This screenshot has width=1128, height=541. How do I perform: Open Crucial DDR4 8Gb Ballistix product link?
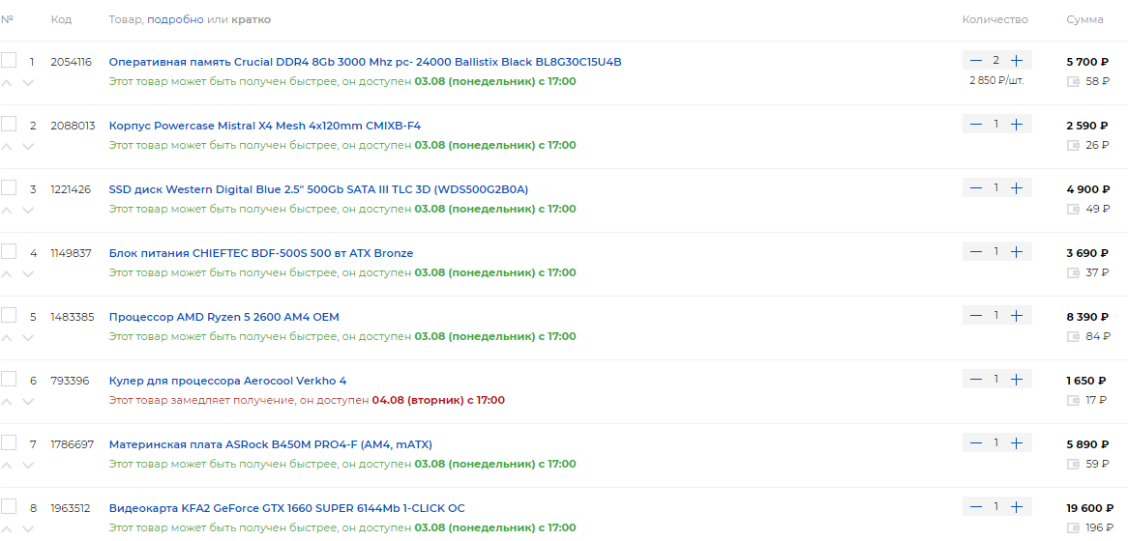click(x=366, y=62)
